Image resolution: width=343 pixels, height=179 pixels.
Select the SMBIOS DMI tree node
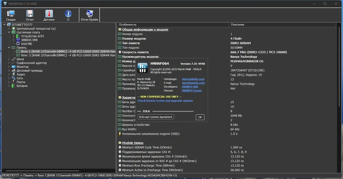29,40
